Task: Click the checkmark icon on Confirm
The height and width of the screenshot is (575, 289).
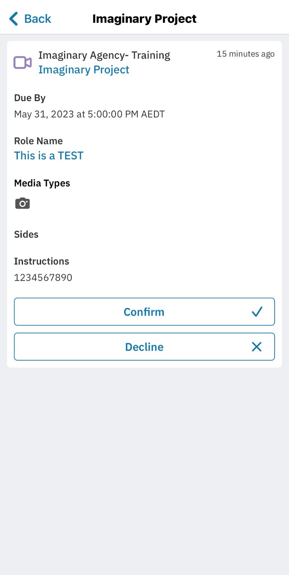Action: click(257, 312)
